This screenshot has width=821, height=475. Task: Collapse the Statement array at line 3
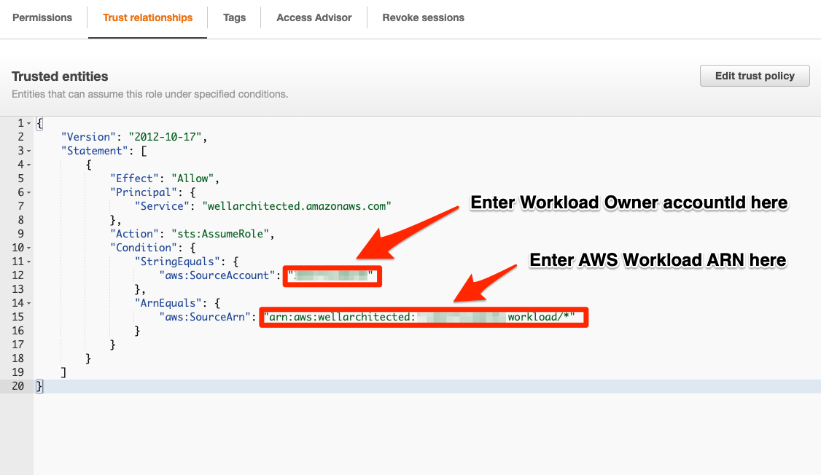tap(28, 152)
